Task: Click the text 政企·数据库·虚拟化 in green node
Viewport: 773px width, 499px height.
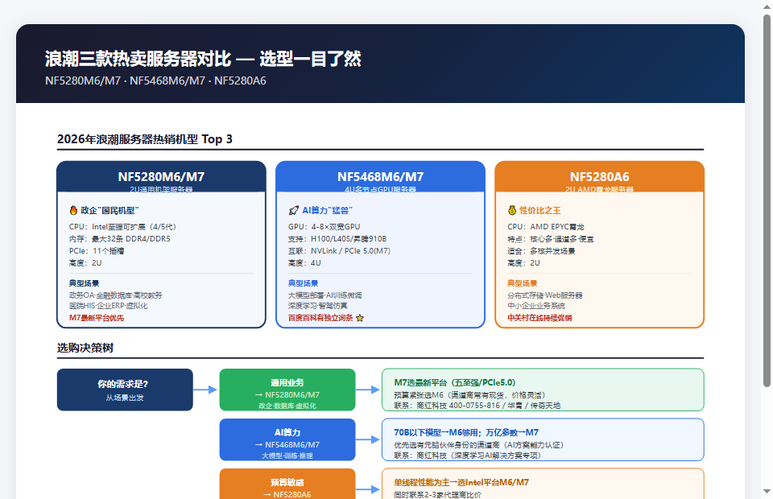Action: 287,406
